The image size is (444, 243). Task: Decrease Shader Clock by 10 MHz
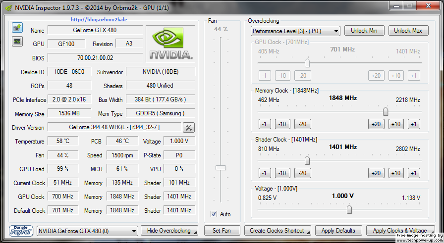[x=282, y=173]
